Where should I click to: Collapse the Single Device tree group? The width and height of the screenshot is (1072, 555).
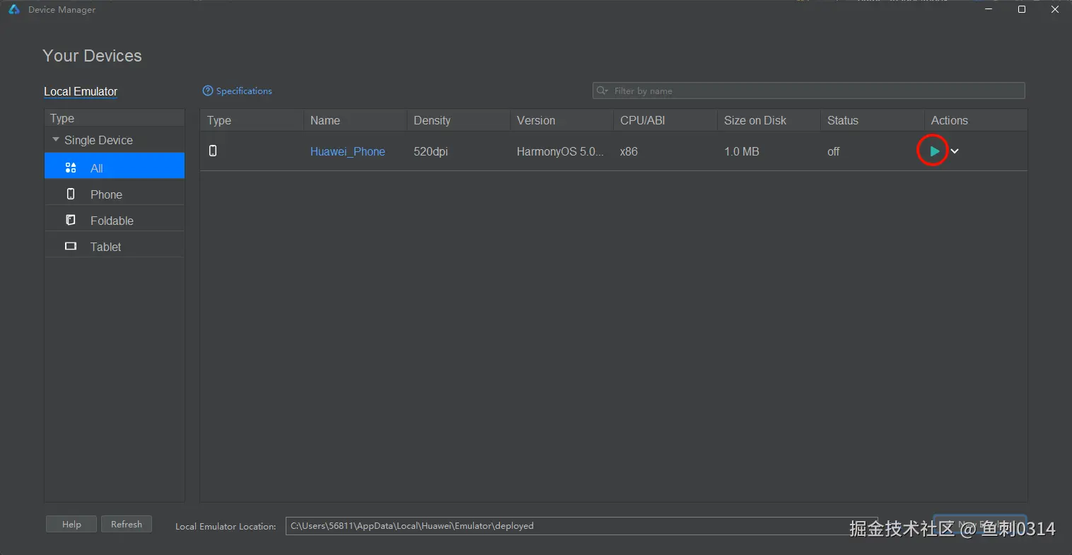click(x=56, y=140)
